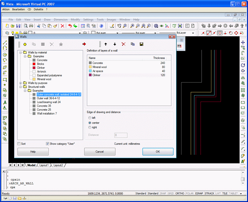The width and height of the screenshot is (248, 202).
Task: Click the blue help question mark icon
Action: [101, 26]
